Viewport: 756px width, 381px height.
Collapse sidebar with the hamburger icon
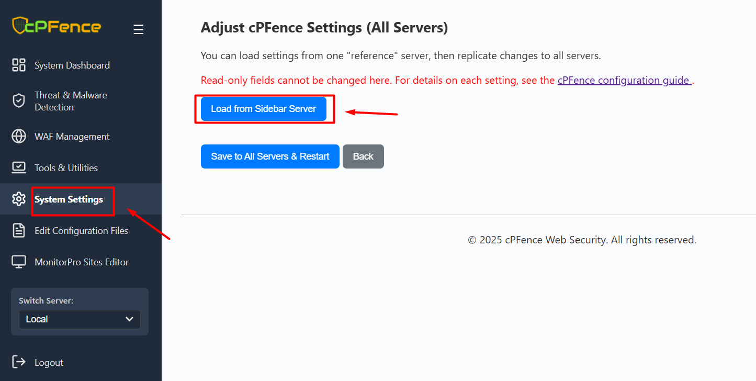click(138, 30)
